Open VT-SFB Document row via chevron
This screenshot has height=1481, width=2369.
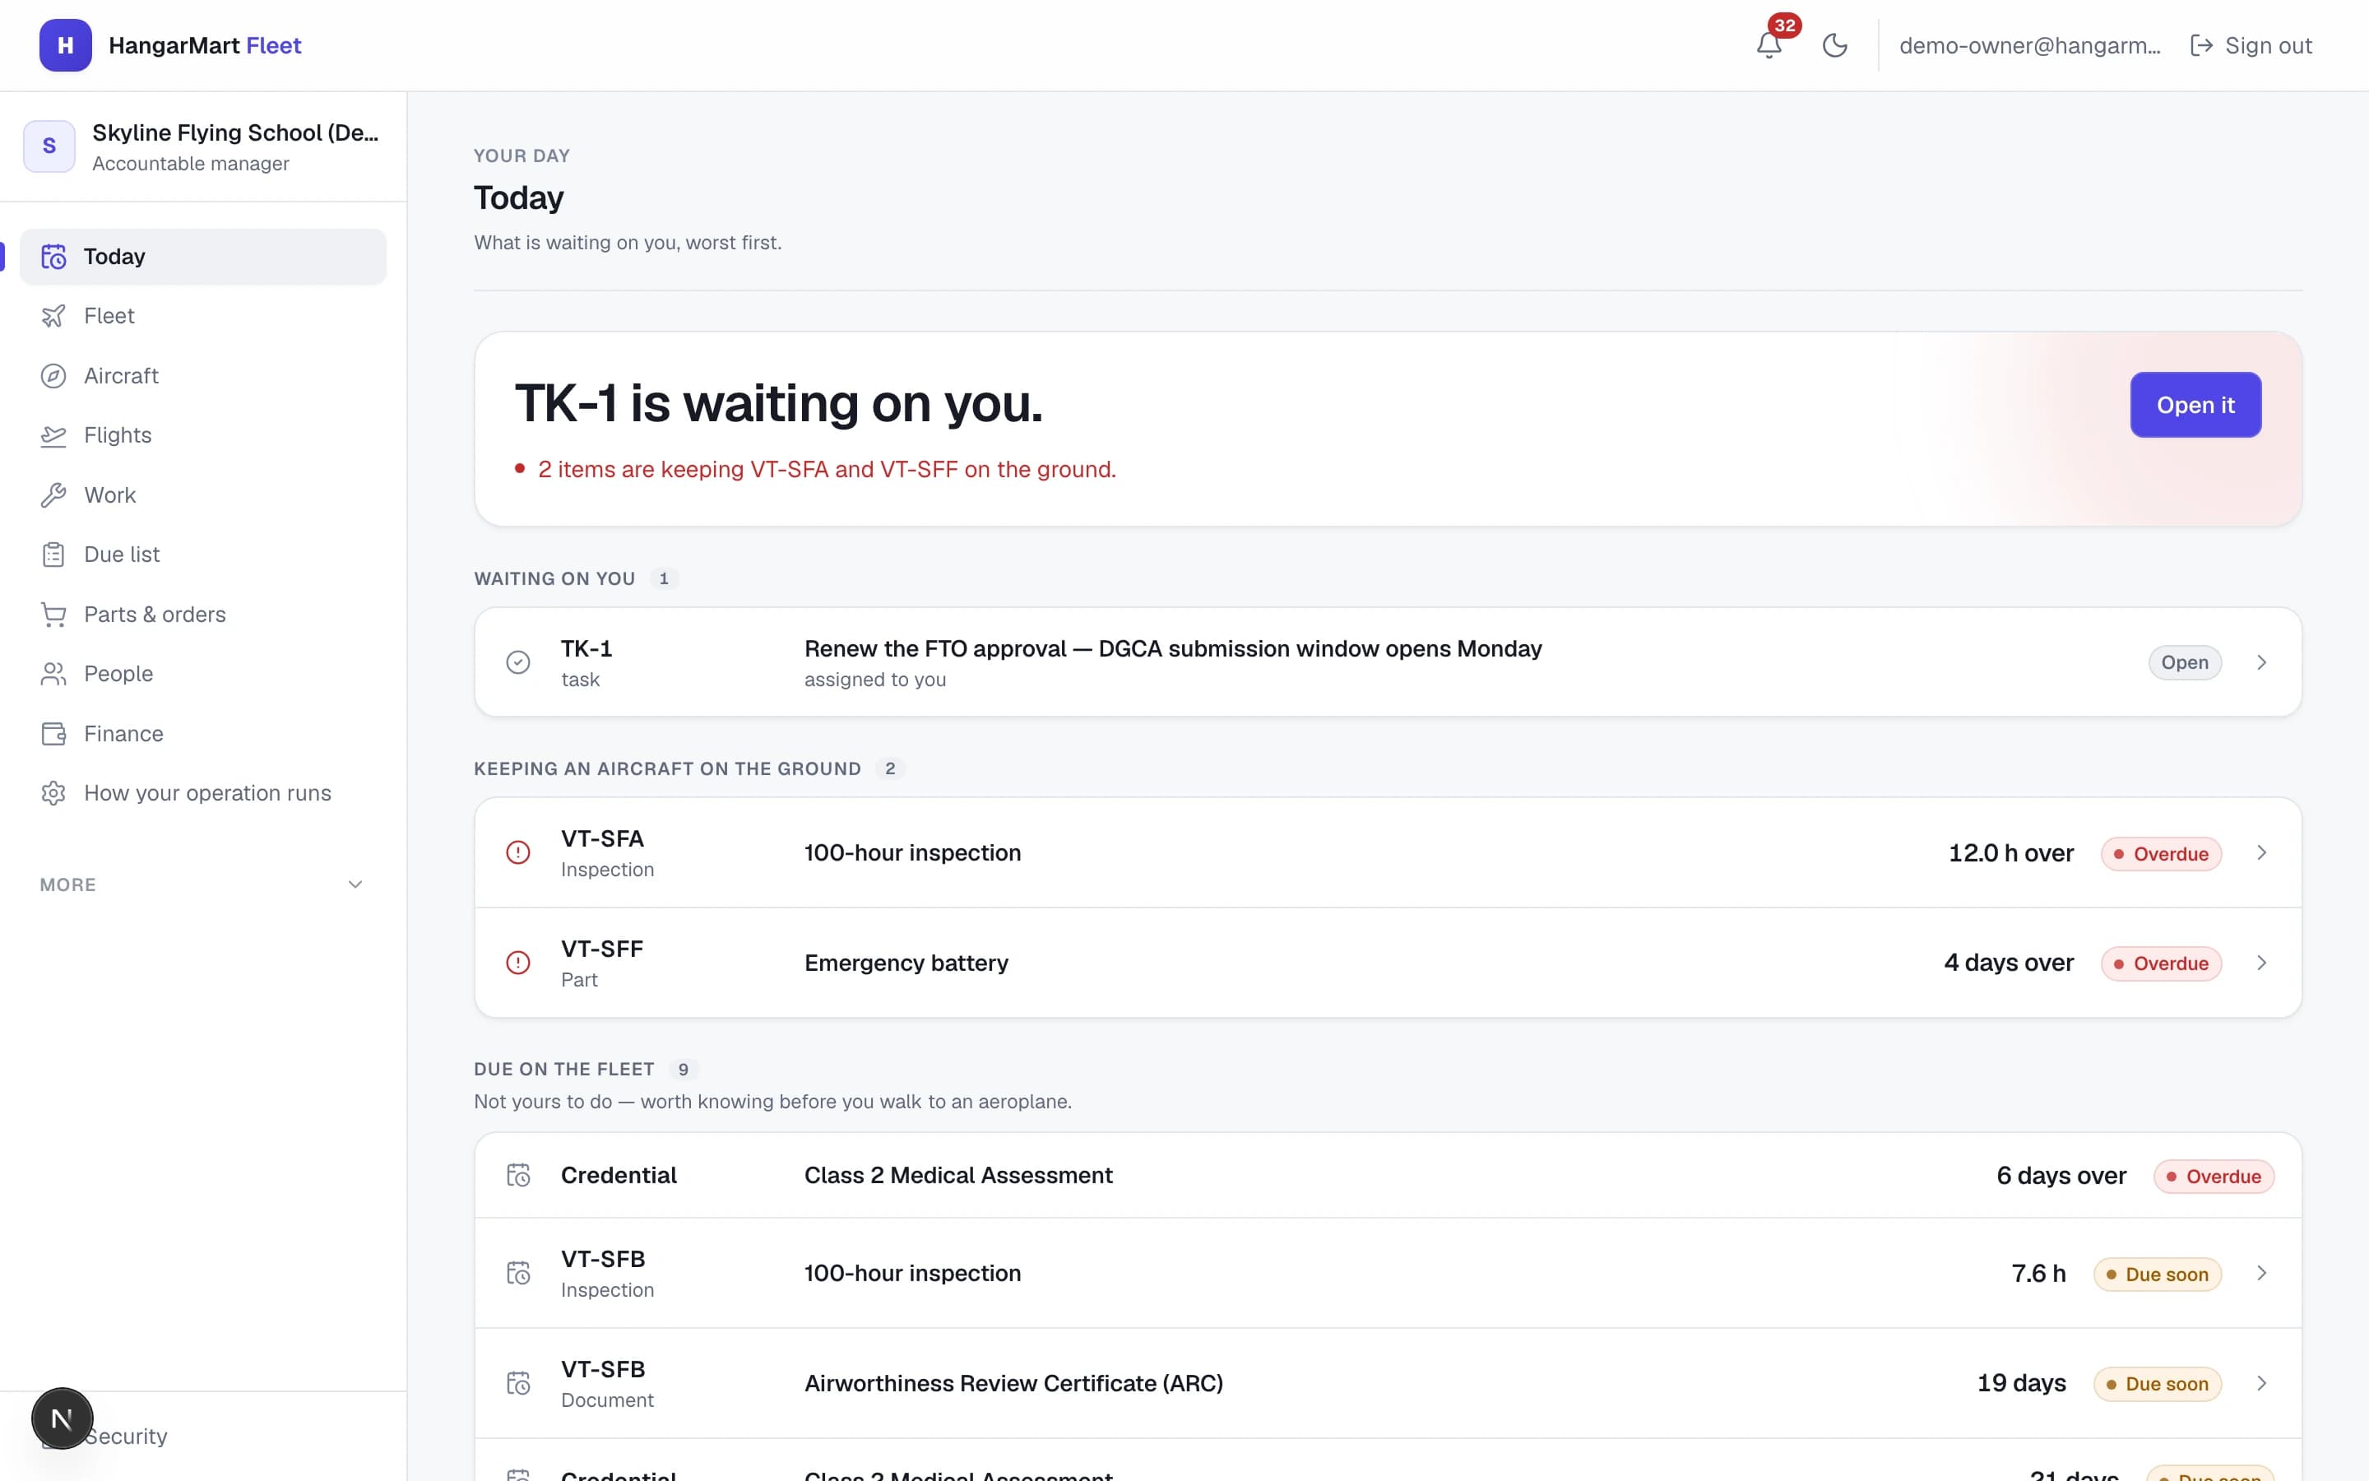(2262, 1383)
